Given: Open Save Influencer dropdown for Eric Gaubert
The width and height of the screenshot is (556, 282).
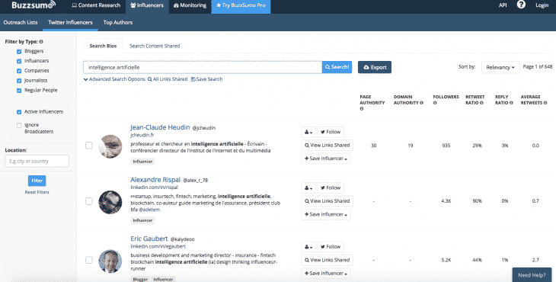Looking at the screenshot, I should coord(326,274).
